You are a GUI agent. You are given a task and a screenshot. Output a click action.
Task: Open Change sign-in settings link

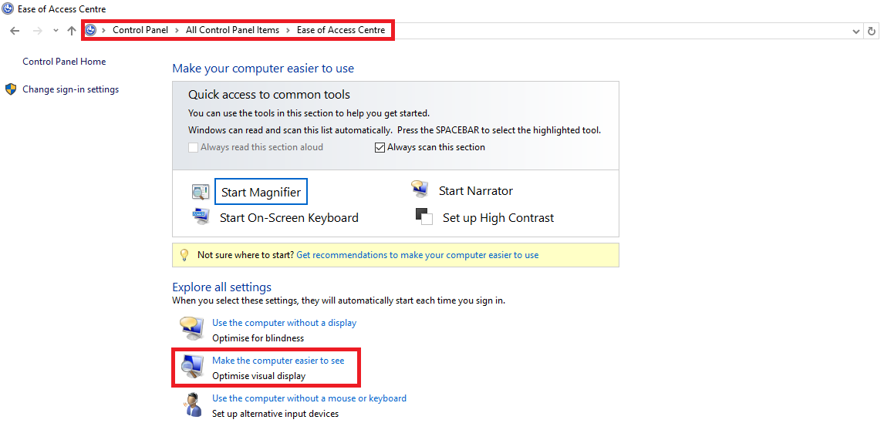[x=70, y=89]
